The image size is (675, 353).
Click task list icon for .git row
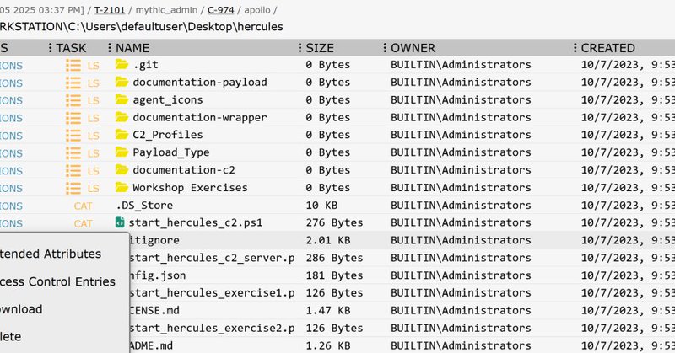73,65
